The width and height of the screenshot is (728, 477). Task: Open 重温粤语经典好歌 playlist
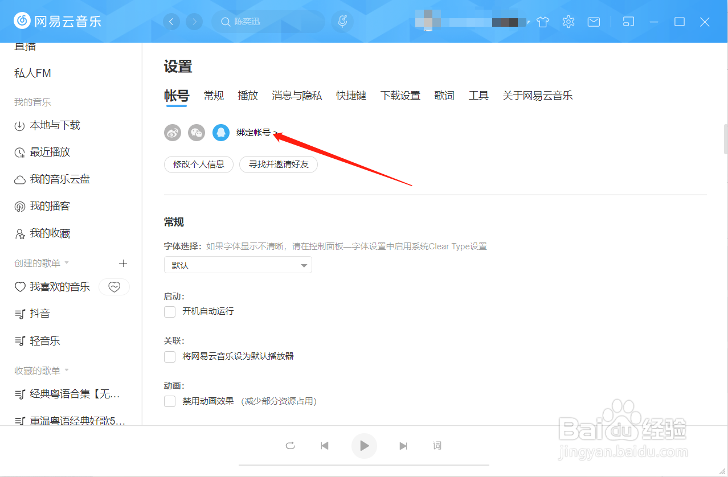(71, 421)
